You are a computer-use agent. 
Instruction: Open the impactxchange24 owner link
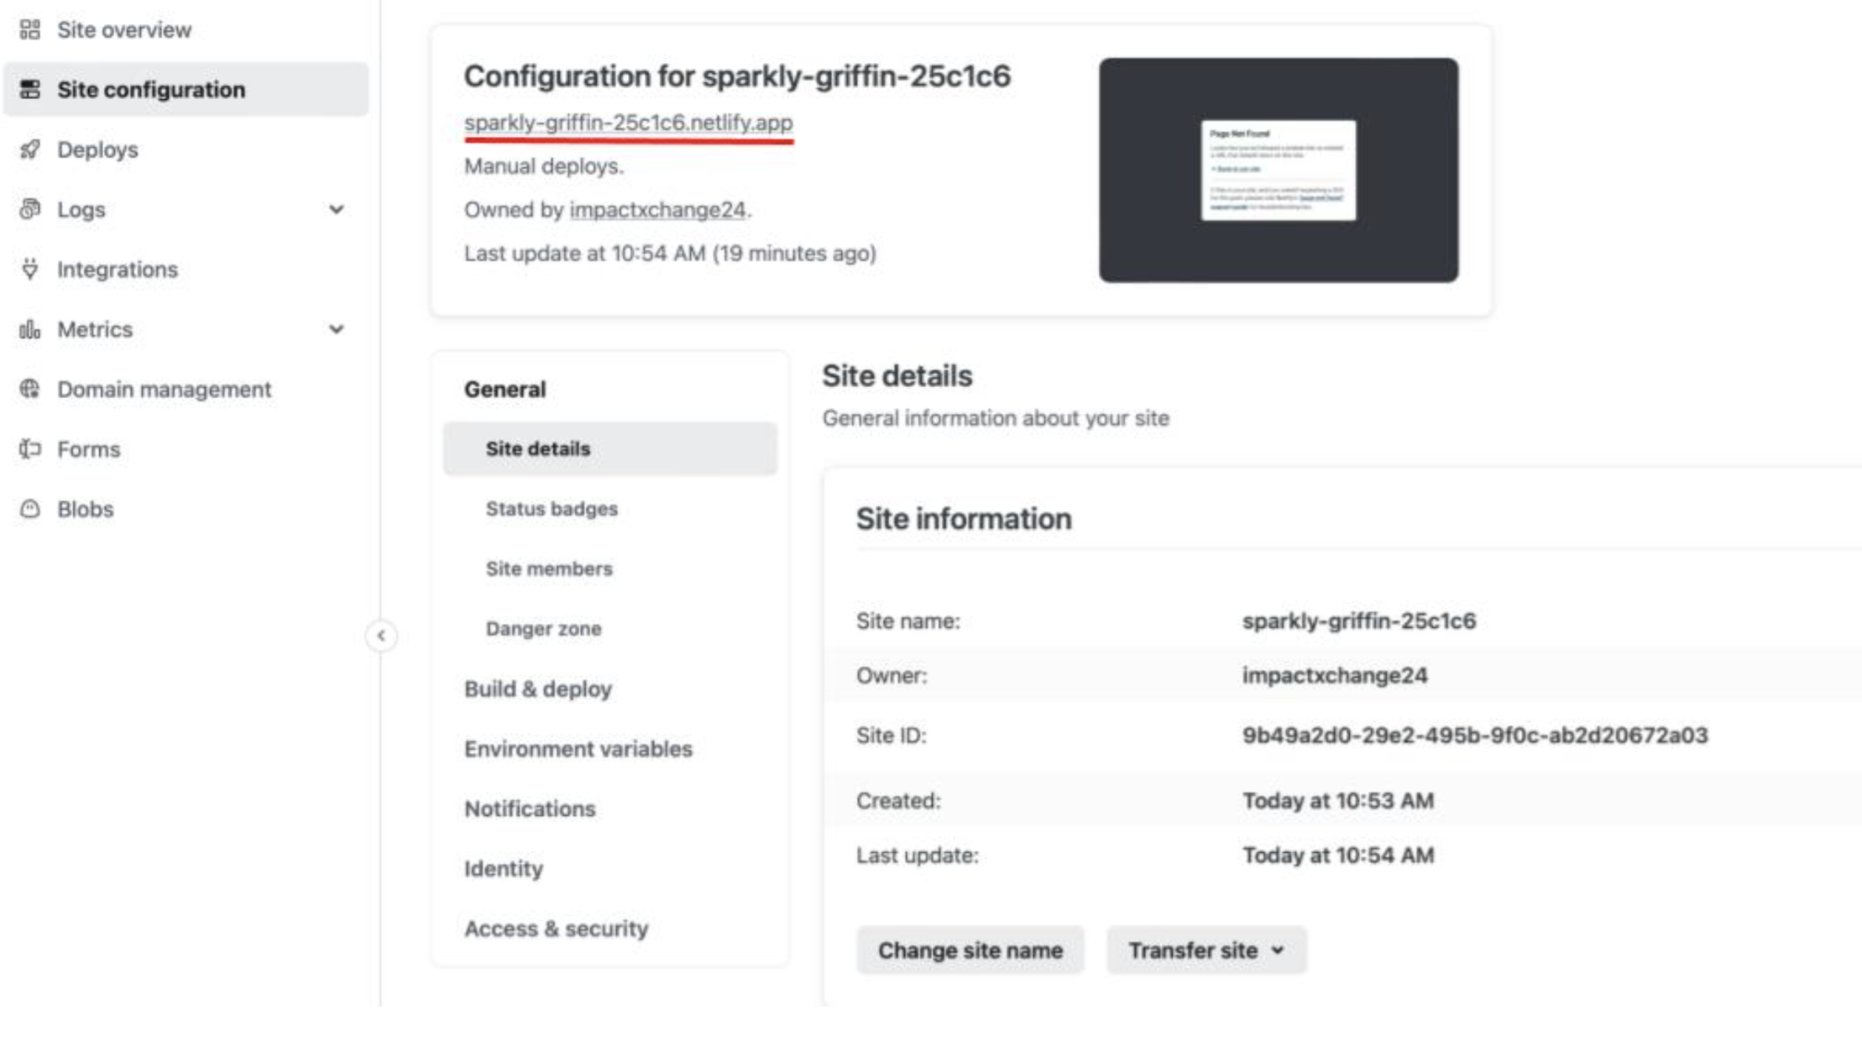[x=657, y=210]
